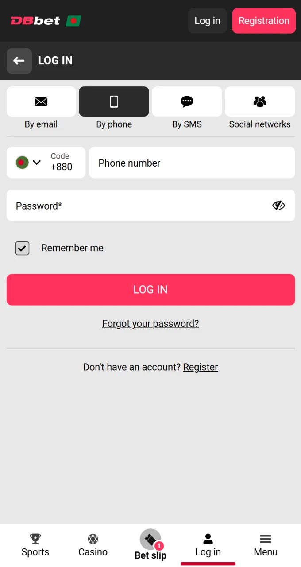
Task: Select the By email envelope icon
Action: click(x=41, y=101)
